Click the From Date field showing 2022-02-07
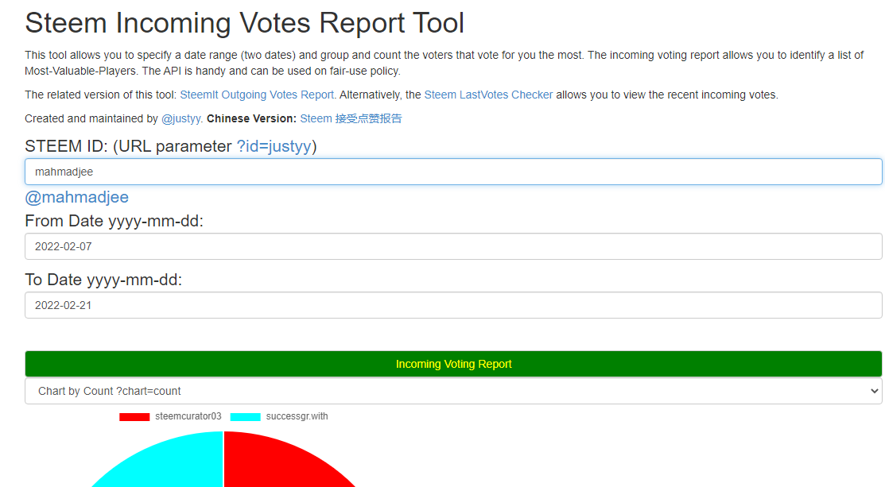 [453, 246]
